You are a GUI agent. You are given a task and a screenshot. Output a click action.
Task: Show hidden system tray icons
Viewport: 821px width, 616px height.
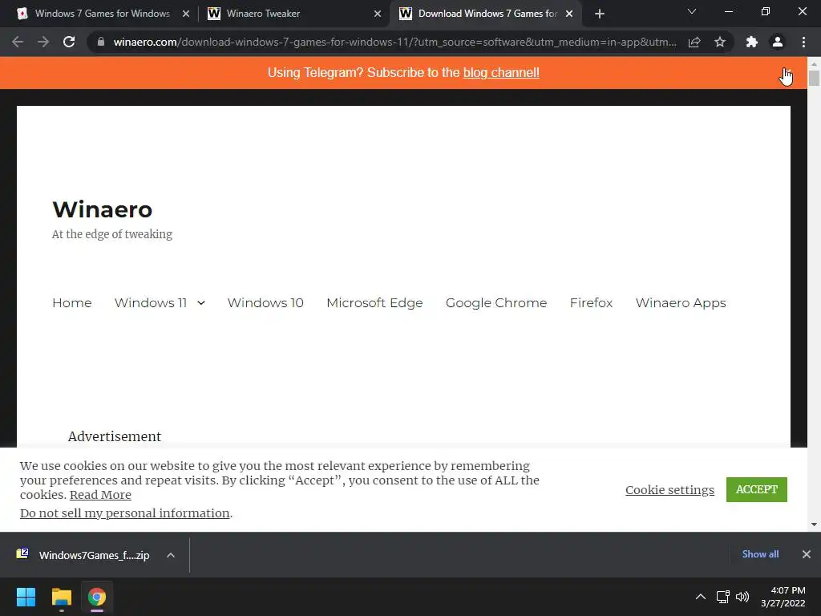[700, 597]
